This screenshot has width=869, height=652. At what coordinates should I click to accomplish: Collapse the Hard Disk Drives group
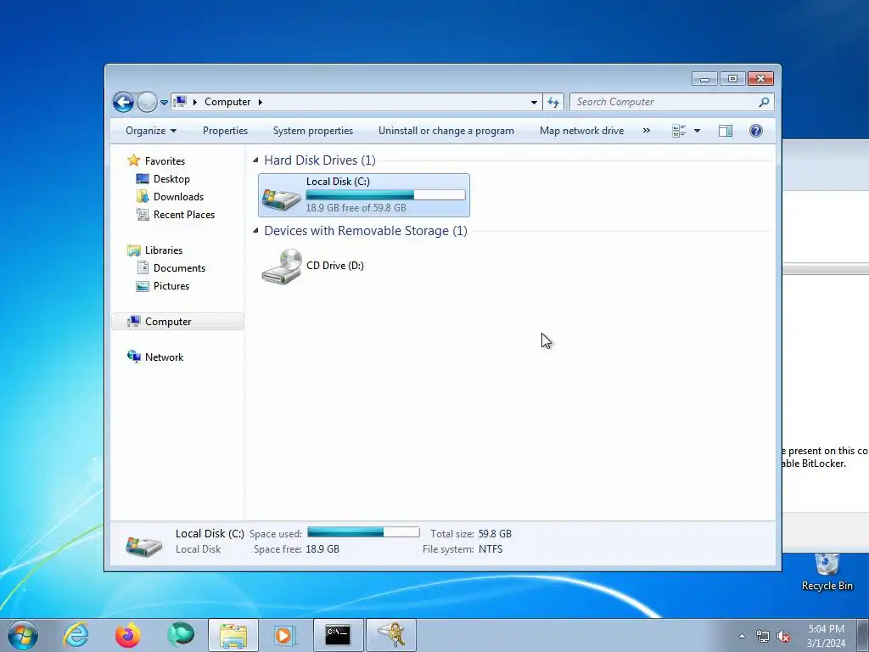(255, 160)
